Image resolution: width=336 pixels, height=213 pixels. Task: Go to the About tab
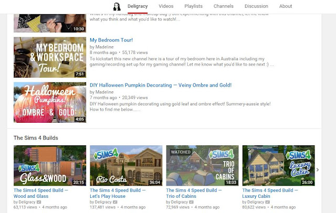[286, 6]
